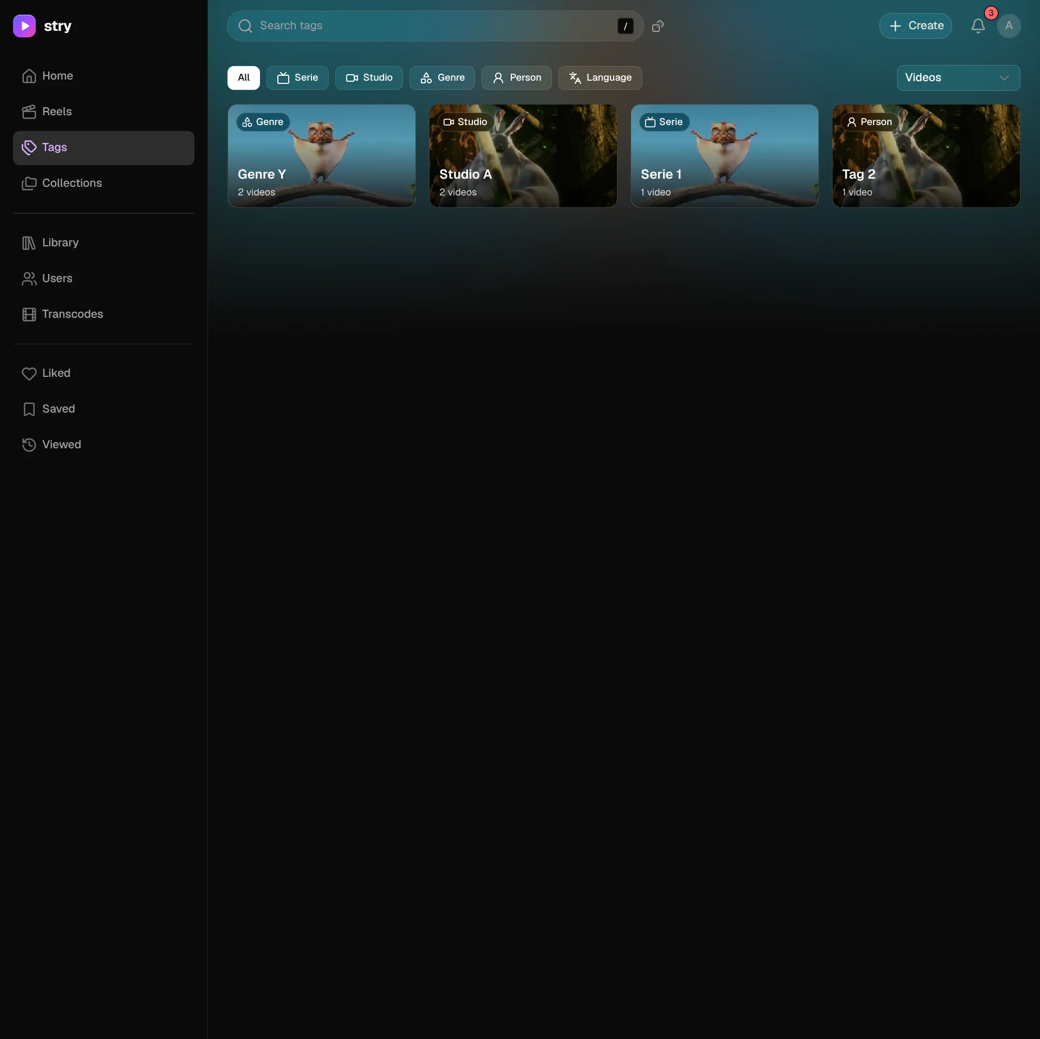Open the Users management page

[x=103, y=278]
